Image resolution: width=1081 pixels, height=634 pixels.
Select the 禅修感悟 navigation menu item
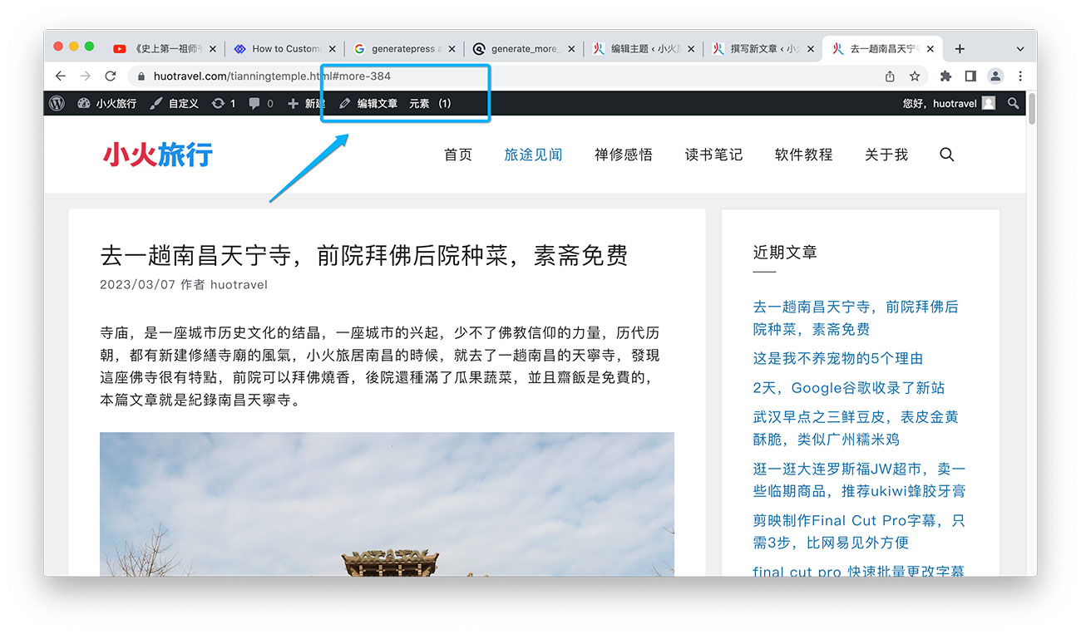click(x=623, y=155)
